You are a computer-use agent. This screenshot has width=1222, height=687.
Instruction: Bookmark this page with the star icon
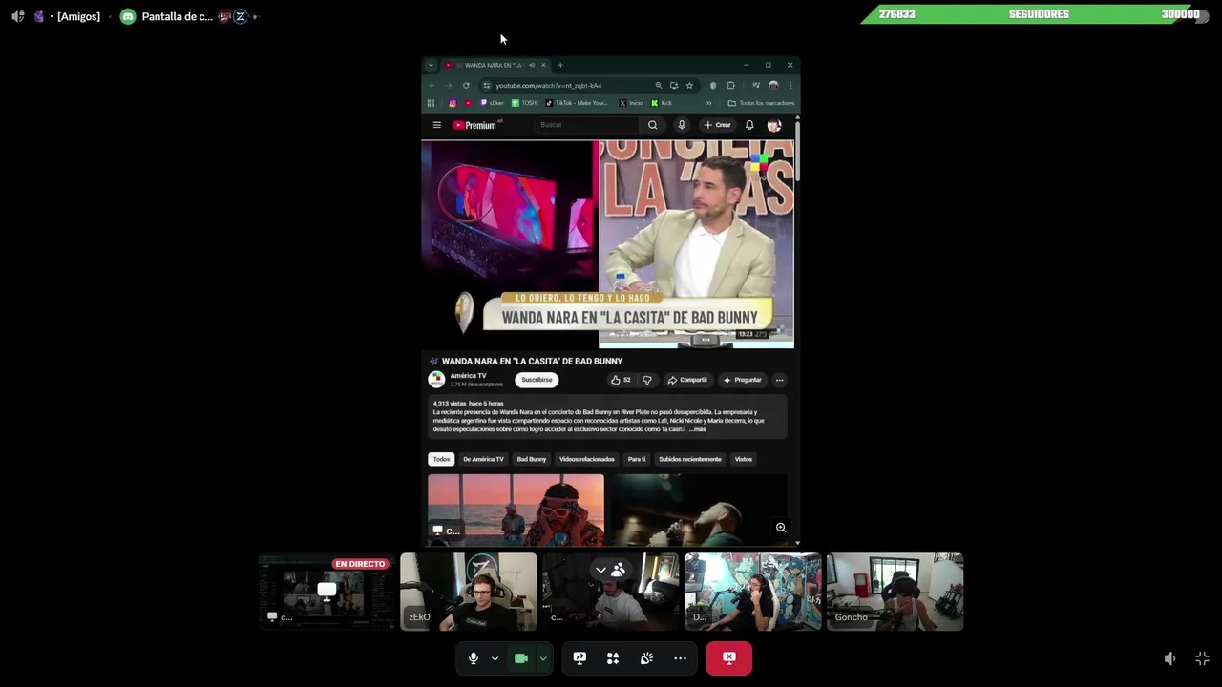[689, 85]
